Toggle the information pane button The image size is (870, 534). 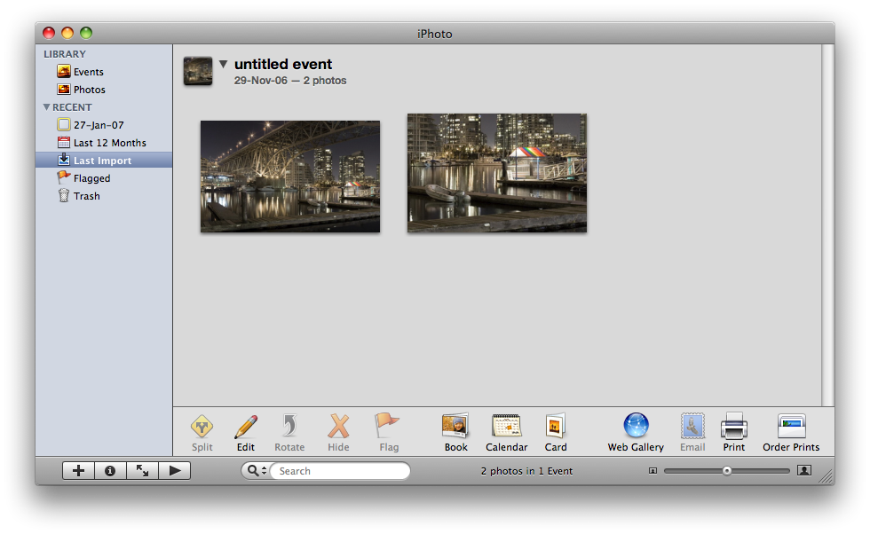coord(110,471)
